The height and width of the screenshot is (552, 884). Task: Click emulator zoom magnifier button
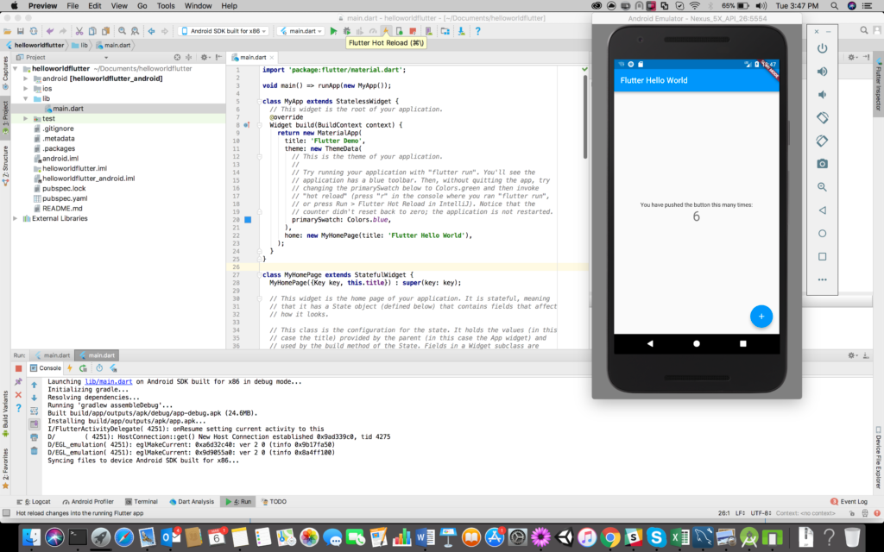(x=822, y=187)
